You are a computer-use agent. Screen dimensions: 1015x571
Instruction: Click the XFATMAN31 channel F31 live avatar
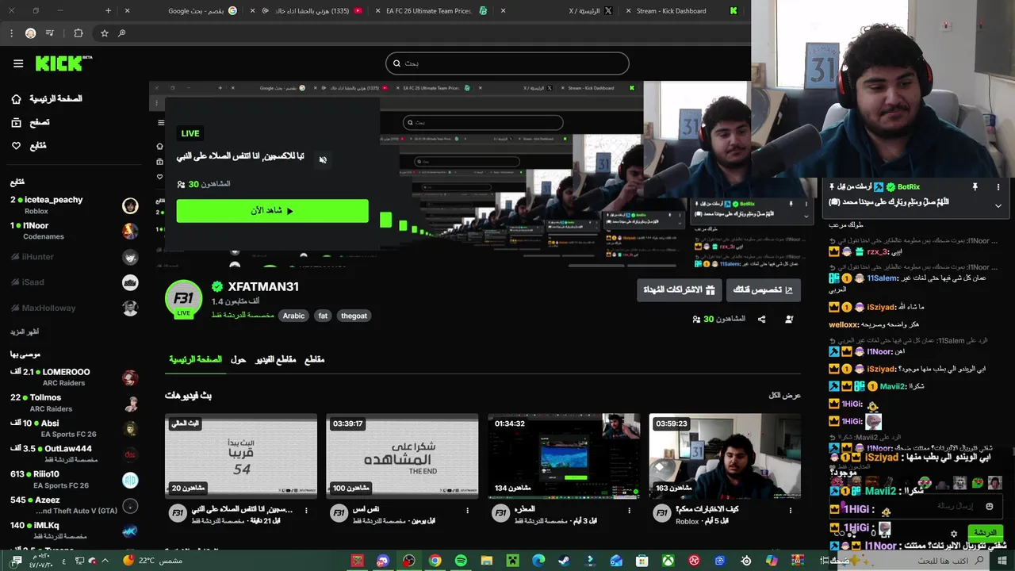(x=183, y=299)
